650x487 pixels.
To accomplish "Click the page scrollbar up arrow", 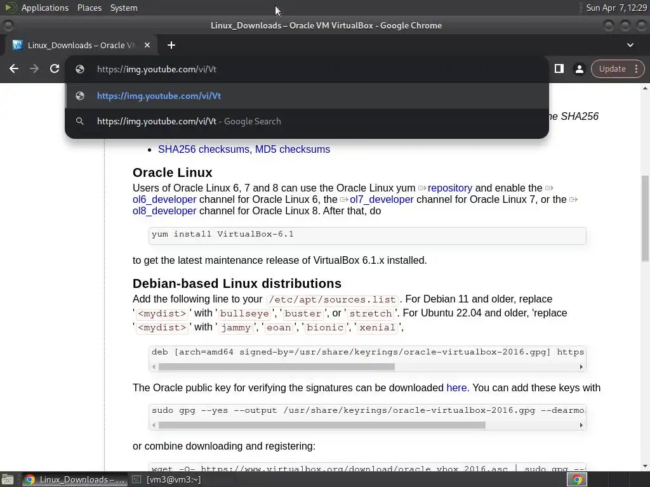I will point(645,88).
